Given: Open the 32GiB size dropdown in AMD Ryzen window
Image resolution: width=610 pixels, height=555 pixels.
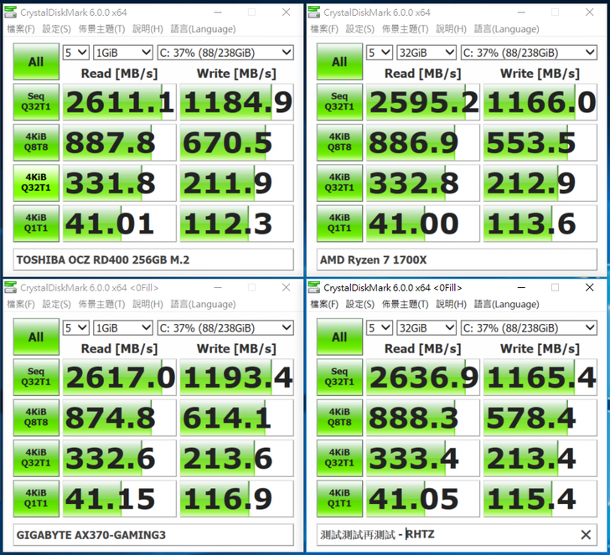Looking at the screenshot, I should (426, 53).
